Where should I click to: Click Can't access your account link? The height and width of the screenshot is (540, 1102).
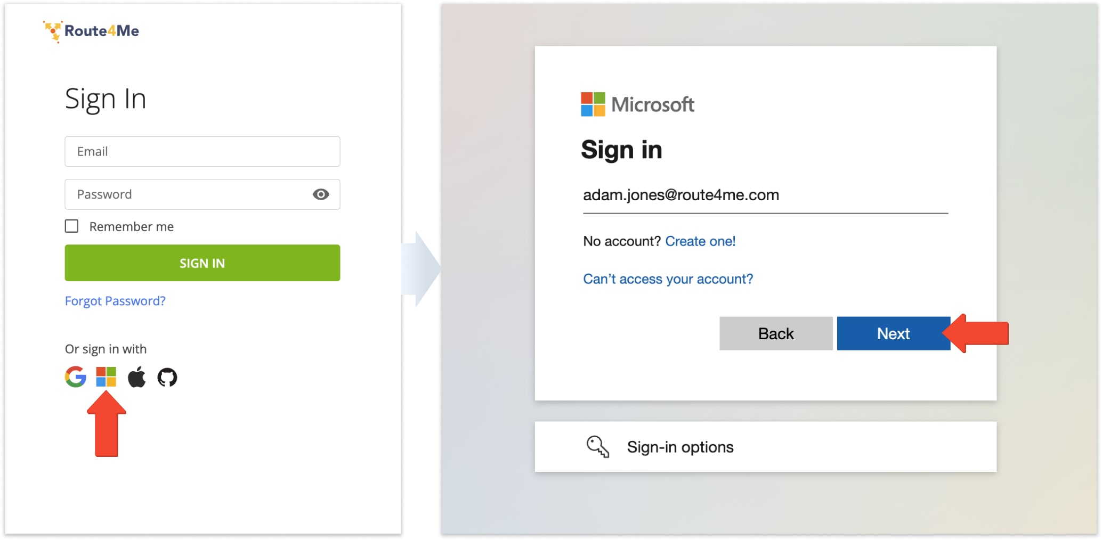[x=668, y=279]
